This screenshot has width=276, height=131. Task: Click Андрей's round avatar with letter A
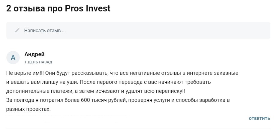13,58
